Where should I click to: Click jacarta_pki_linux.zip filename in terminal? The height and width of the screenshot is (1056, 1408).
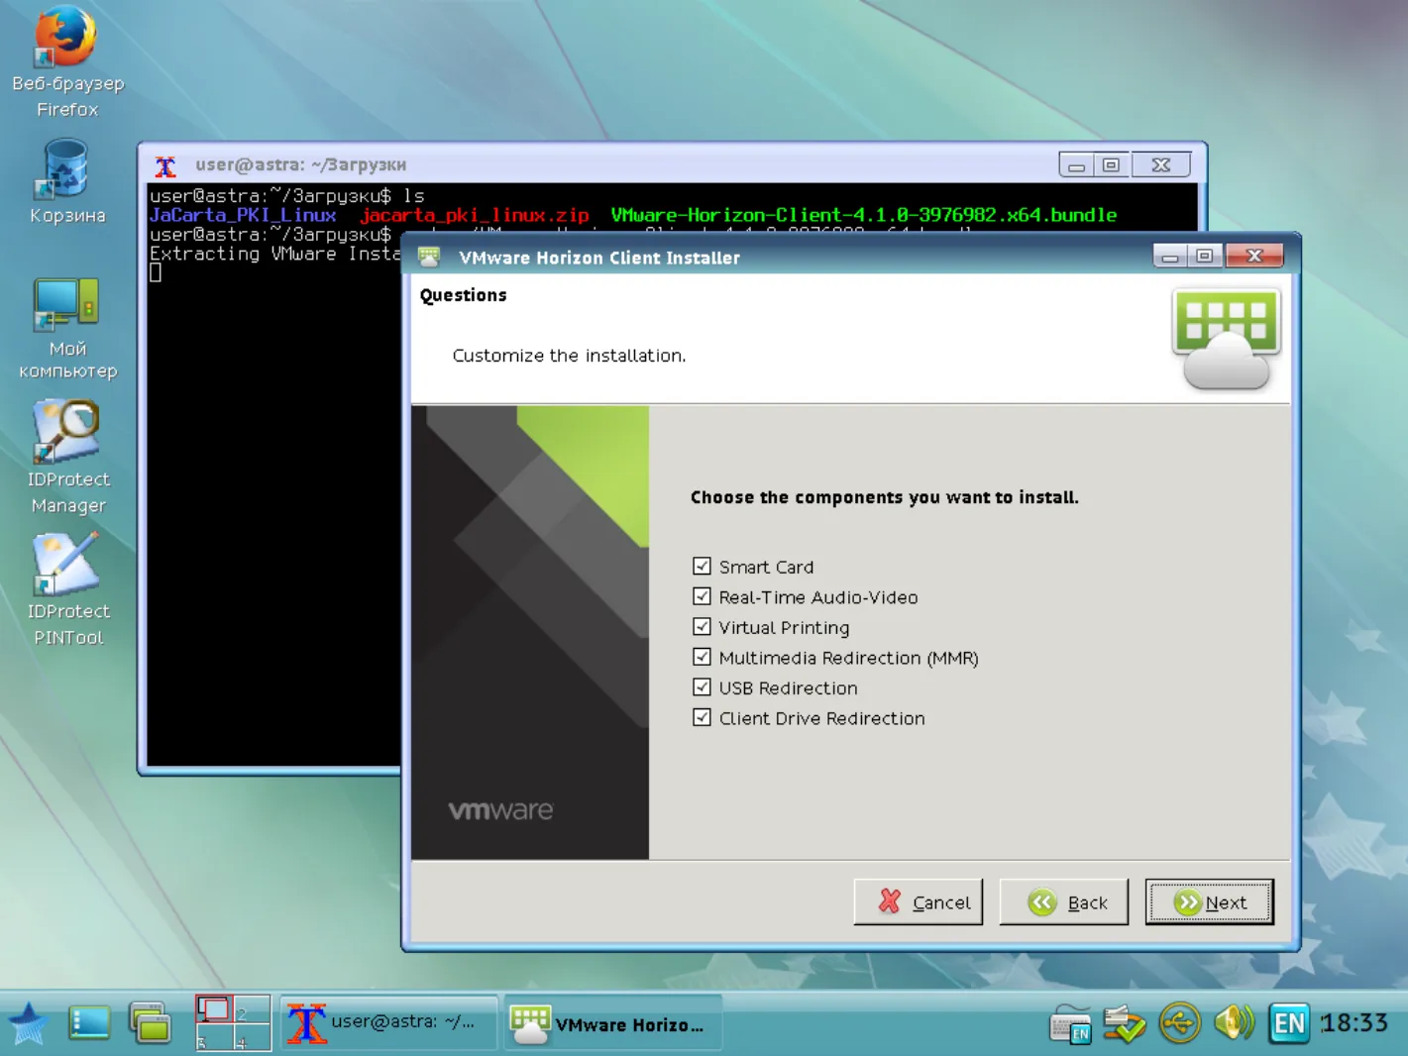click(x=475, y=215)
